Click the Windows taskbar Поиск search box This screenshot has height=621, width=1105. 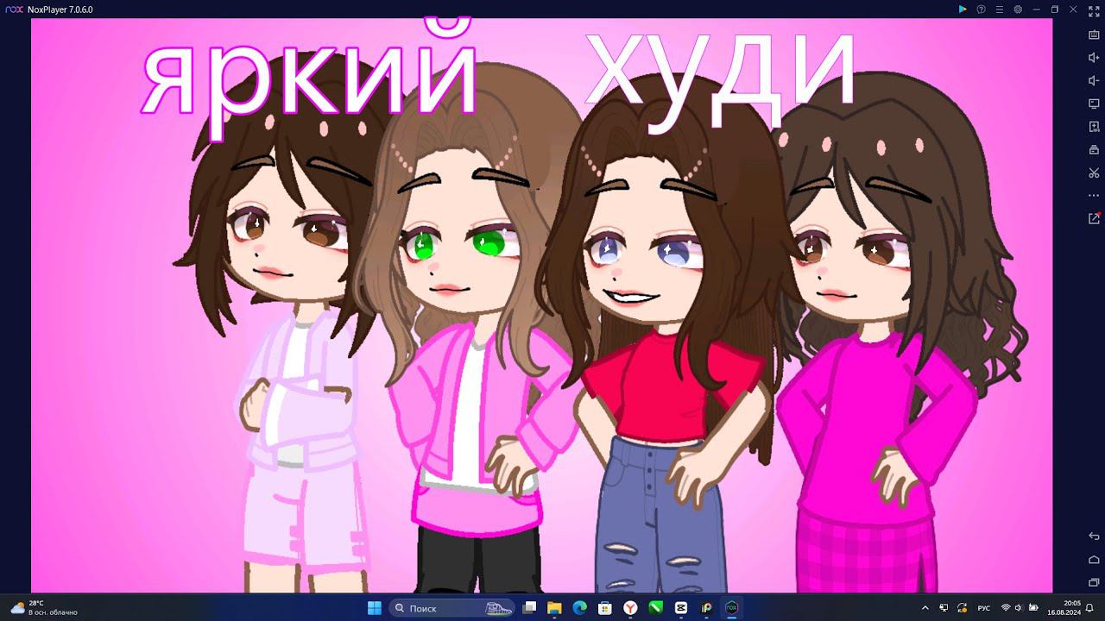(x=451, y=608)
